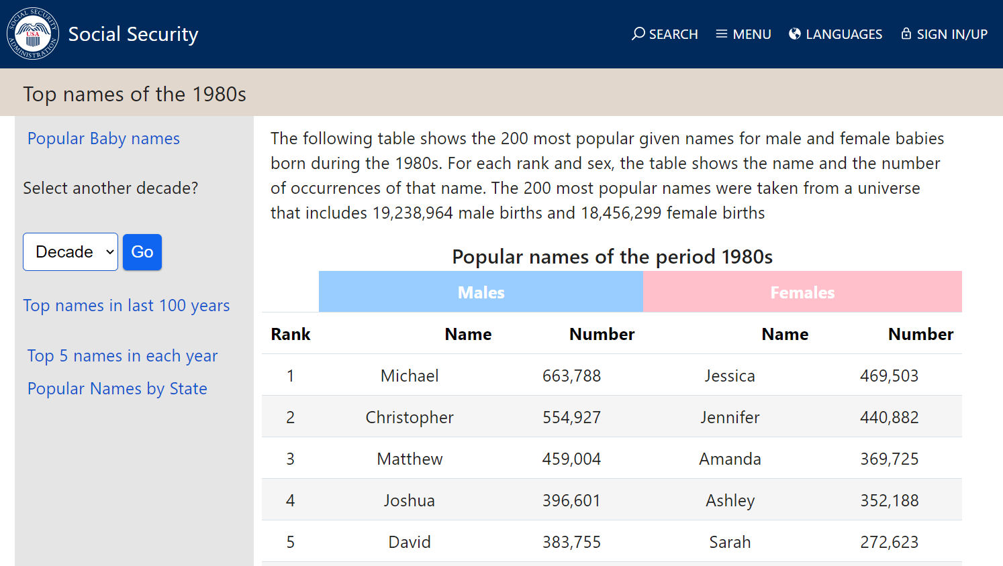Click the Top names of the 1980s heading
Viewport: 1003px width, 566px height.
point(134,95)
